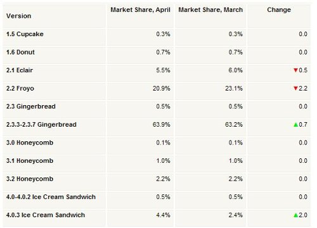Select the 4.0-4.0.2 Ice Cream Sandwich label

51,197
